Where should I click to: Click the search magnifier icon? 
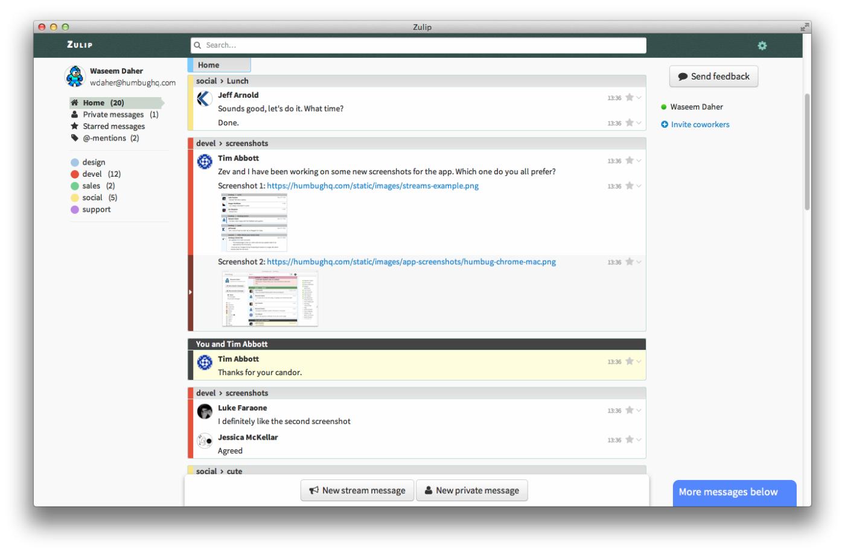pyautogui.click(x=197, y=45)
